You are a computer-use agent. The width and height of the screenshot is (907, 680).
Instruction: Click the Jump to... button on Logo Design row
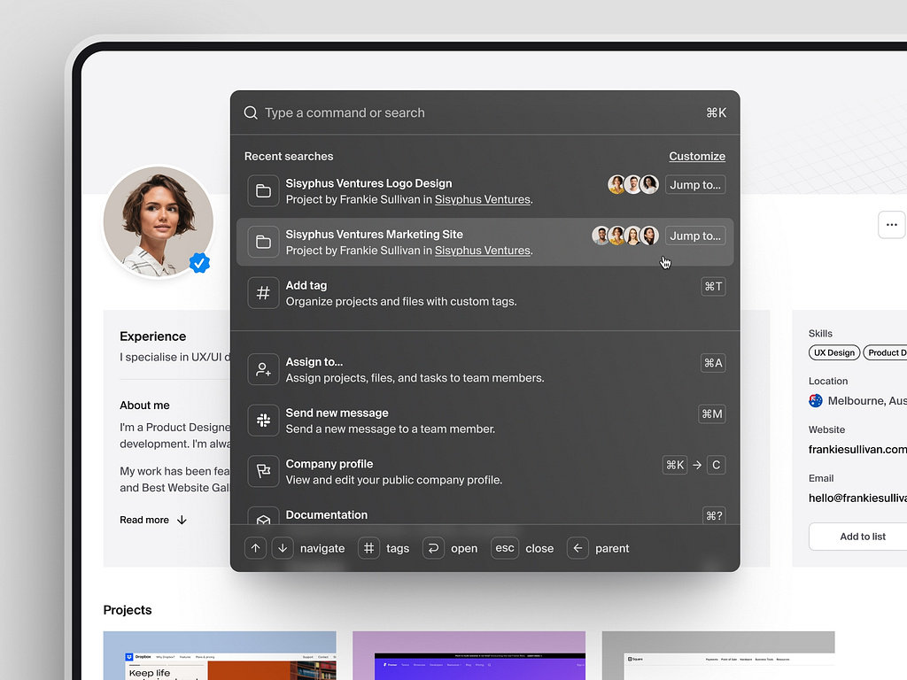click(x=695, y=184)
